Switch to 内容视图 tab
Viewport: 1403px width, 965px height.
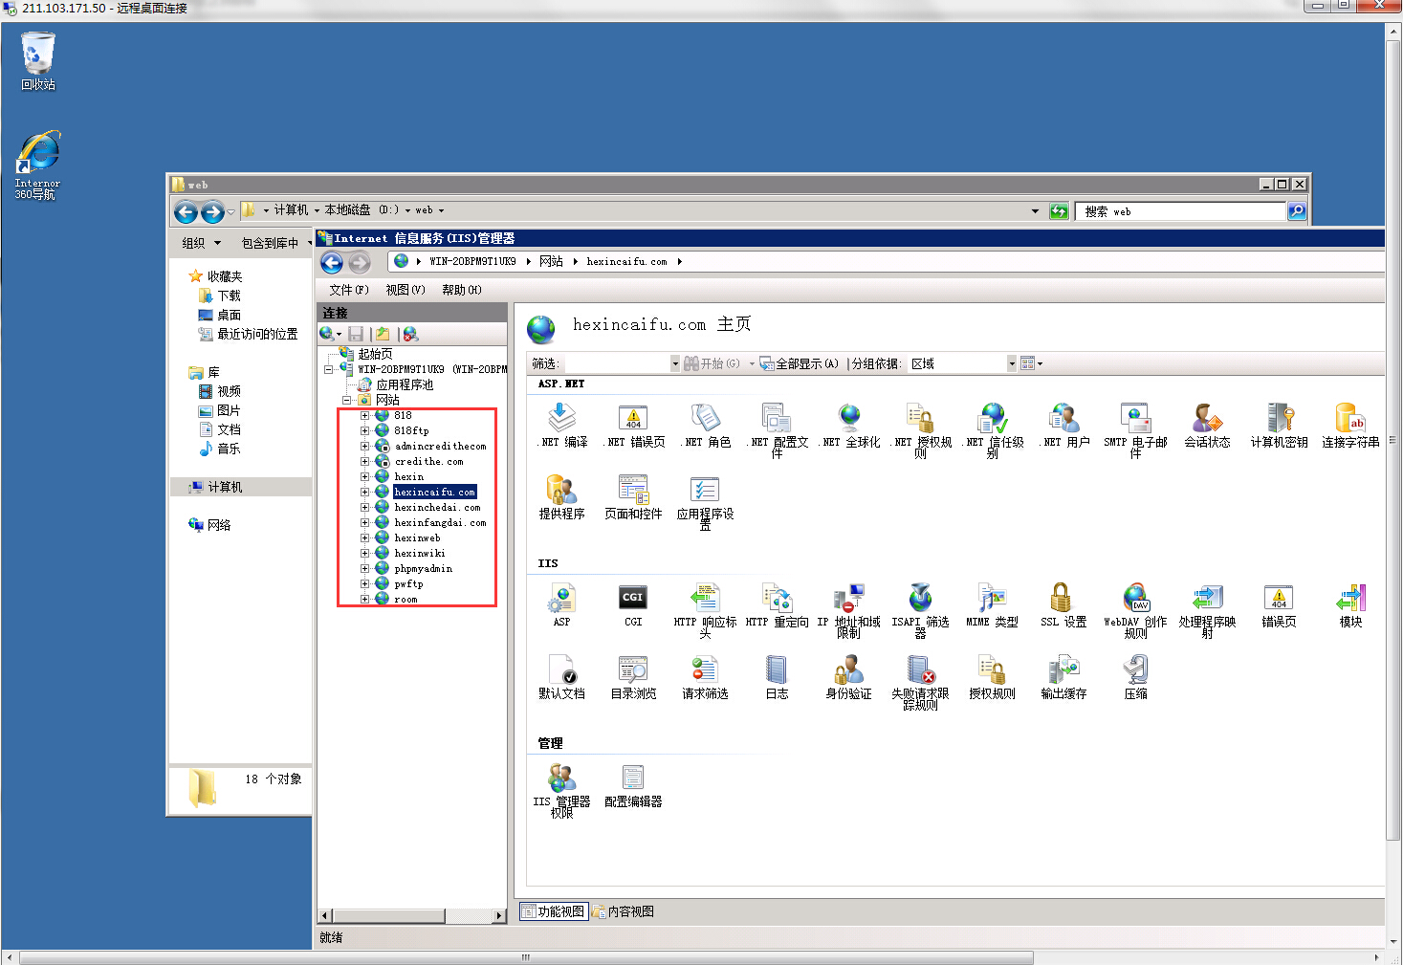click(624, 911)
